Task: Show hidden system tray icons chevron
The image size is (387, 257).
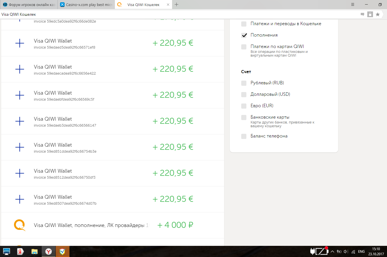Action: (332, 252)
